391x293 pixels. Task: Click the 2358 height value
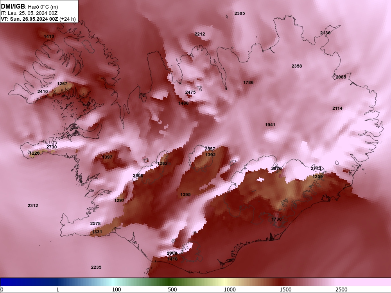tap(297, 66)
